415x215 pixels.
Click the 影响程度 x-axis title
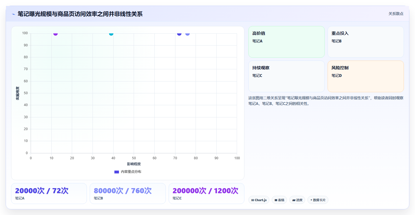(134, 164)
